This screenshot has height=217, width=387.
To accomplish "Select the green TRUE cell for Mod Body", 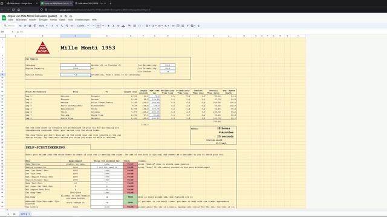I will (131, 197).
